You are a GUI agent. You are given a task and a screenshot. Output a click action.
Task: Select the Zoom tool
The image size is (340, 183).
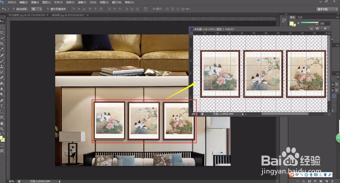(2, 129)
